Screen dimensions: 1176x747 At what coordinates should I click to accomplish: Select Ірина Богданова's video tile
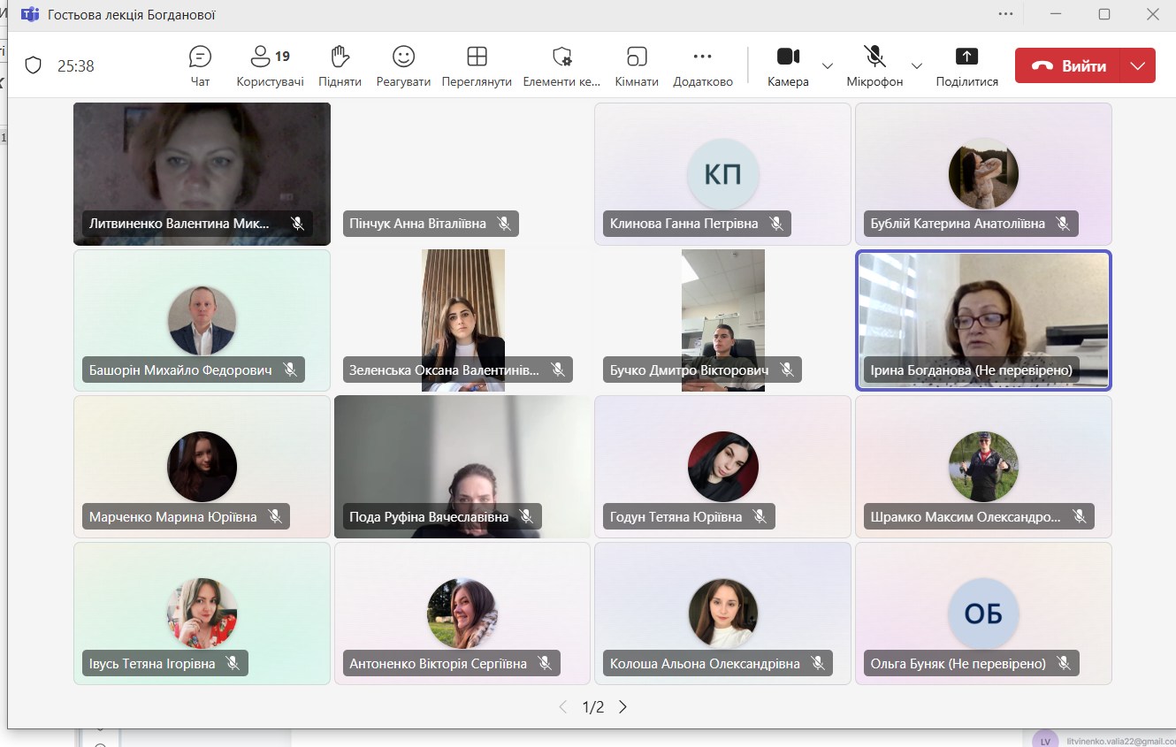coord(983,320)
